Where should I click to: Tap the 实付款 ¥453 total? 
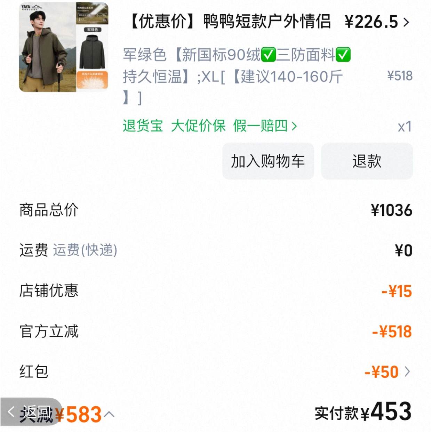(x=363, y=412)
